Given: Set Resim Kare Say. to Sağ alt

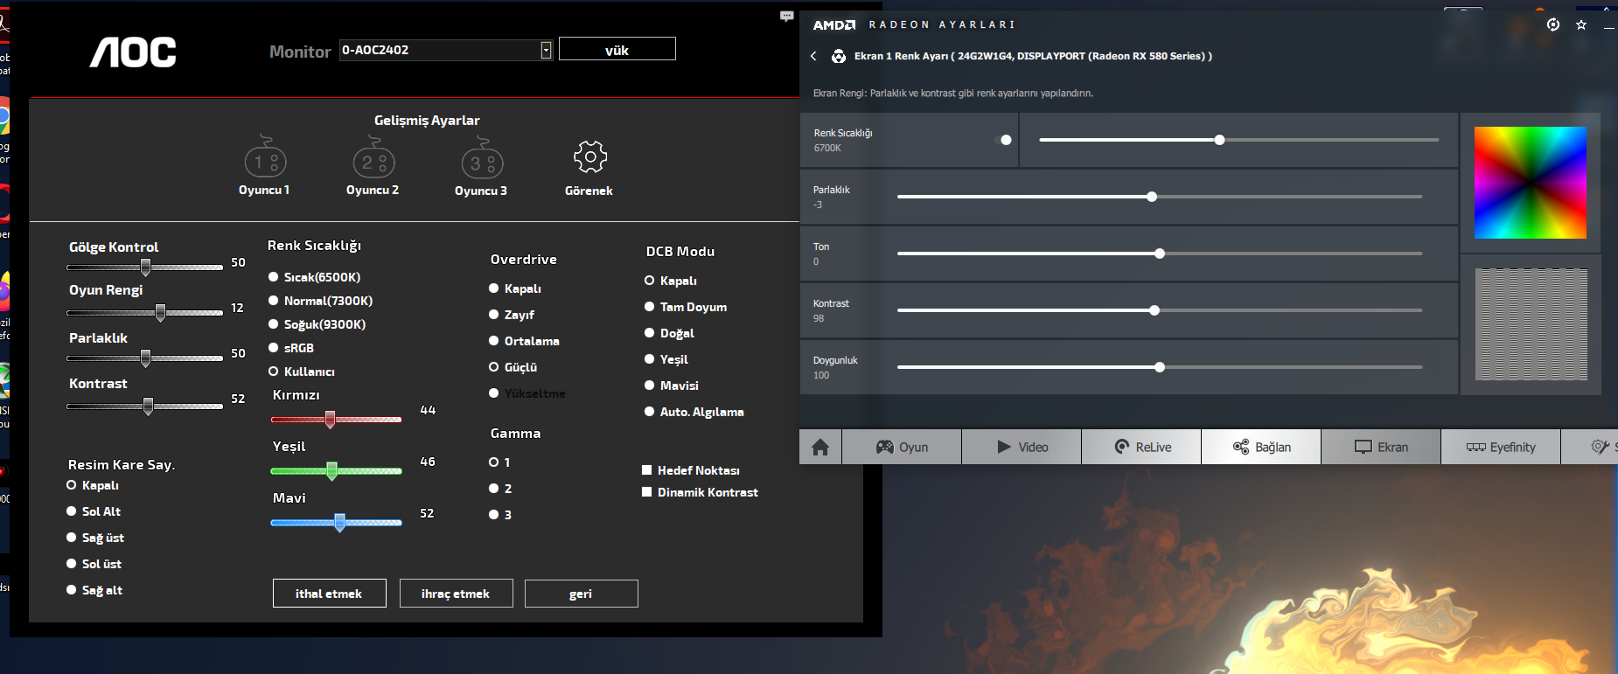Looking at the screenshot, I should coord(72,590).
